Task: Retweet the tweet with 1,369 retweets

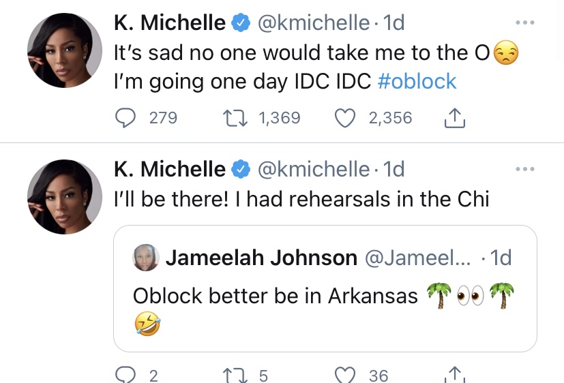Action: click(235, 118)
